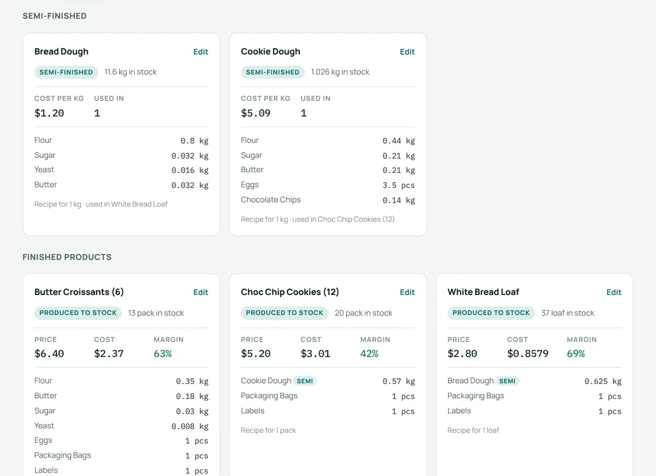Click '37 loaf in stock' text
656x476 pixels.
pos(568,313)
